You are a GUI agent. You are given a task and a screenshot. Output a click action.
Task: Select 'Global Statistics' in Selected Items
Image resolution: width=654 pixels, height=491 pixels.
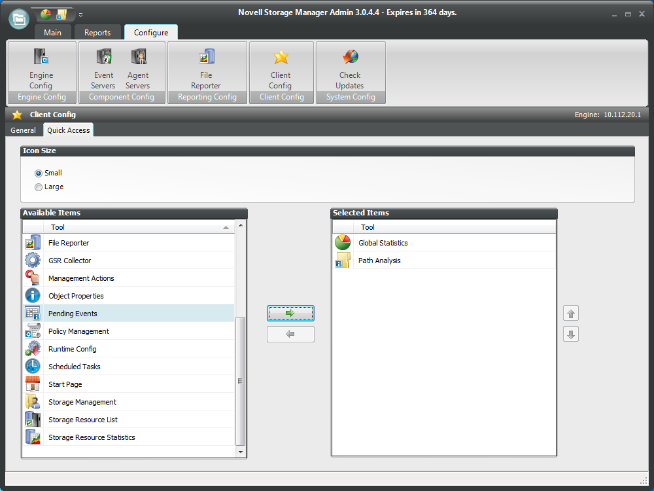383,243
